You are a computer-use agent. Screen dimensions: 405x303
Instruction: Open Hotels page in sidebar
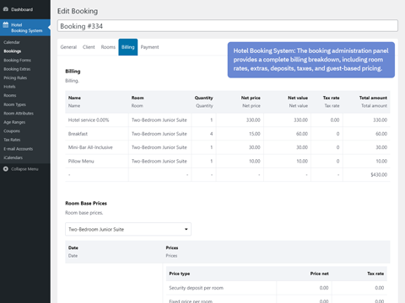pyautogui.click(x=9, y=87)
